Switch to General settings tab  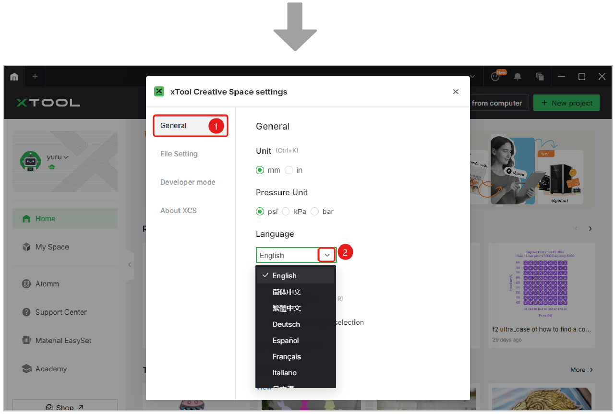(190, 126)
